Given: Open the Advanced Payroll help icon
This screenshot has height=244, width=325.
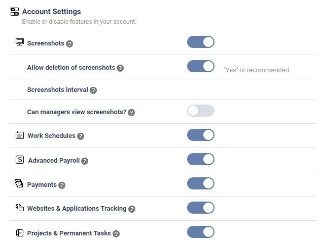Looking at the screenshot, I should tap(85, 161).
